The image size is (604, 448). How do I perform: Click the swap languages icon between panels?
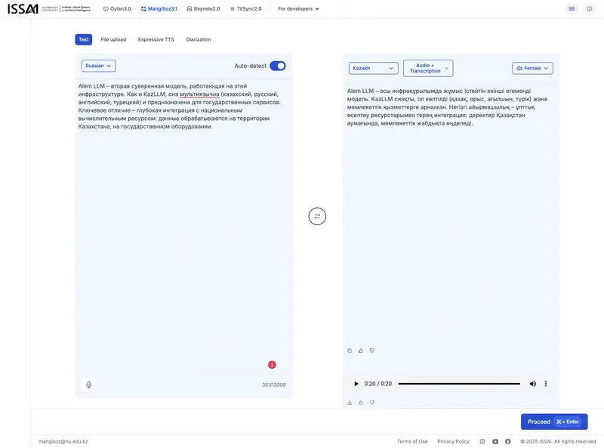pyautogui.click(x=316, y=216)
